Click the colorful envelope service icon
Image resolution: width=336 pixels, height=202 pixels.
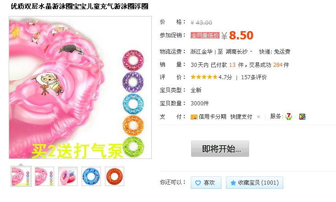302,116
